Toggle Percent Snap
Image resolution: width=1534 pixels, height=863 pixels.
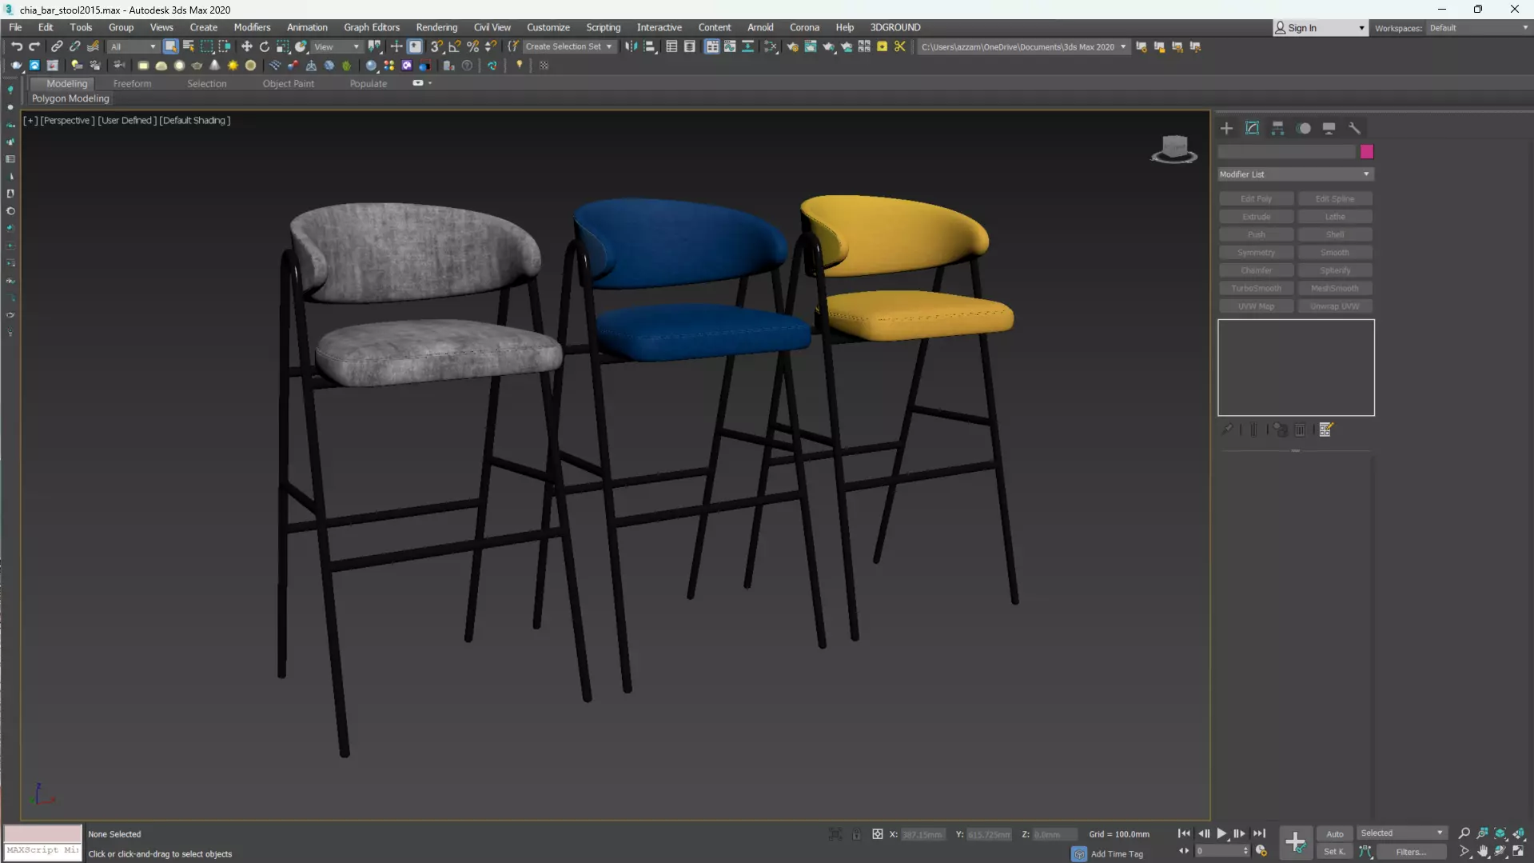(x=473, y=46)
